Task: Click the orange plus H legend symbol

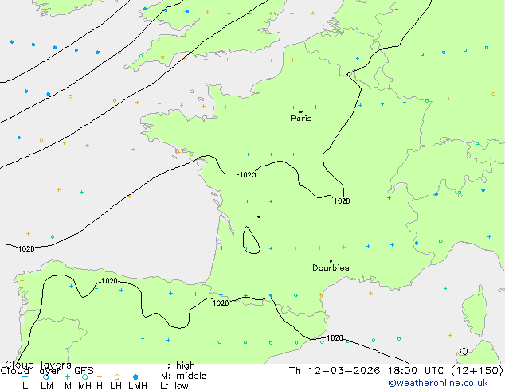Action: [100, 376]
